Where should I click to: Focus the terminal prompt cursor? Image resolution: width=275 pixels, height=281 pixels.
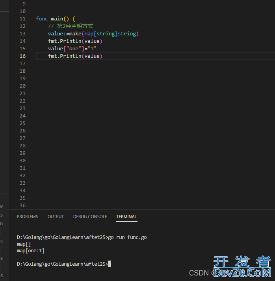pos(110,264)
